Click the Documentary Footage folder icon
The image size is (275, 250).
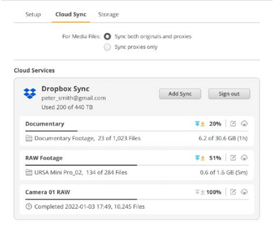29,138
